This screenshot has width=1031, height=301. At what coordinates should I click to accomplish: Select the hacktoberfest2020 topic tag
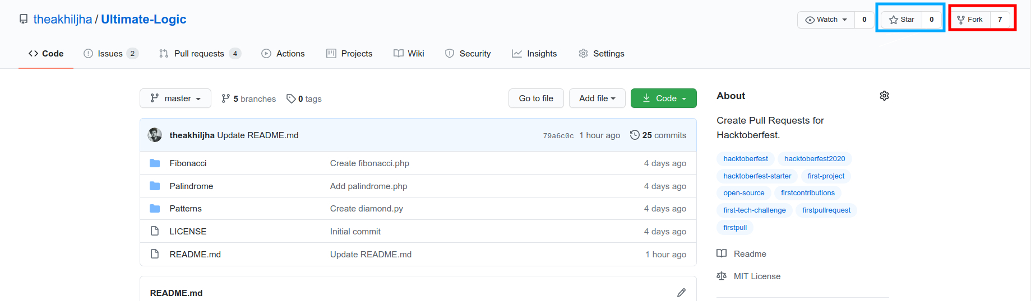pyautogui.click(x=815, y=159)
